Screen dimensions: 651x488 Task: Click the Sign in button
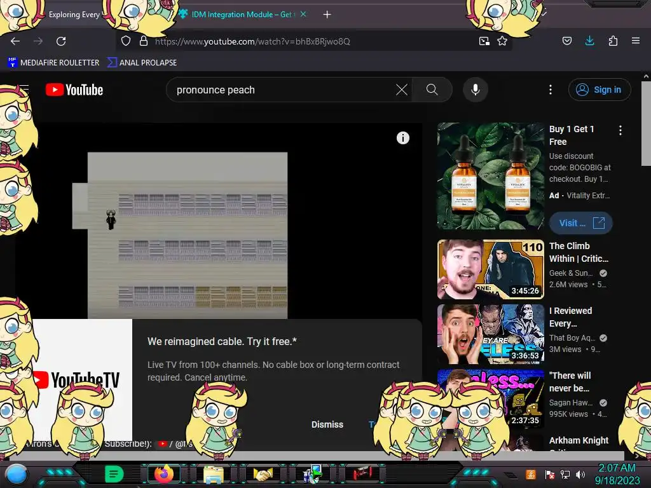coord(600,90)
